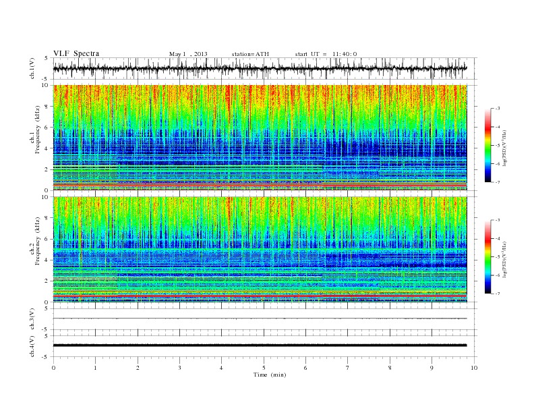The height and width of the screenshot is (413, 534).
Task: Select the "May 1 , 2013" date label
Action: pos(188,54)
